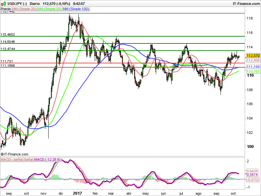Select the MM (Simple 20) tab
261x196 pixels.
point(24,9)
